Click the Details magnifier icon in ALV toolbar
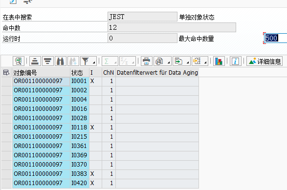This screenshot has height=190, width=287. click(x=19, y=61)
